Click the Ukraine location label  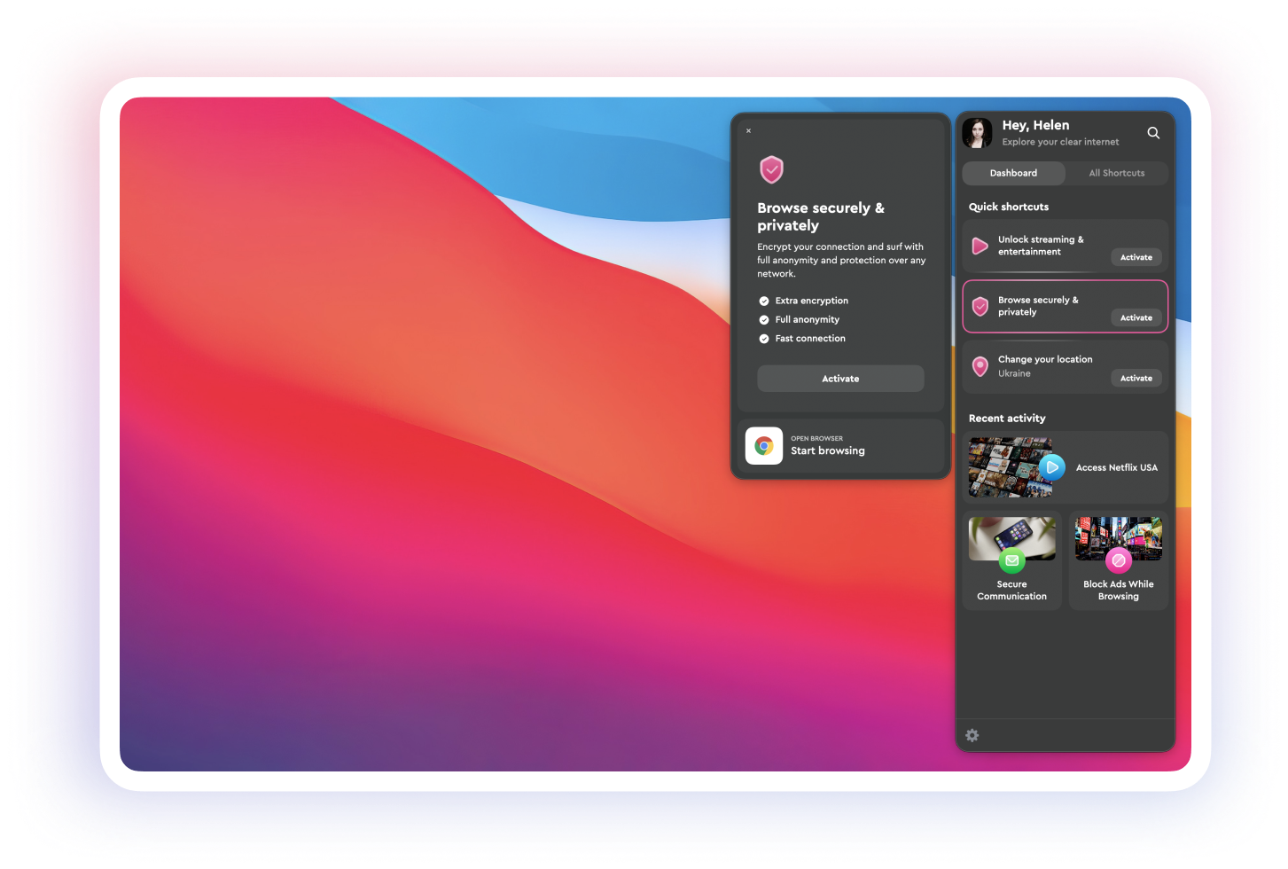(1014, 373)
